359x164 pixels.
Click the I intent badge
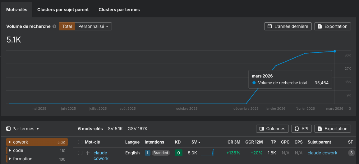pos(147,153)
